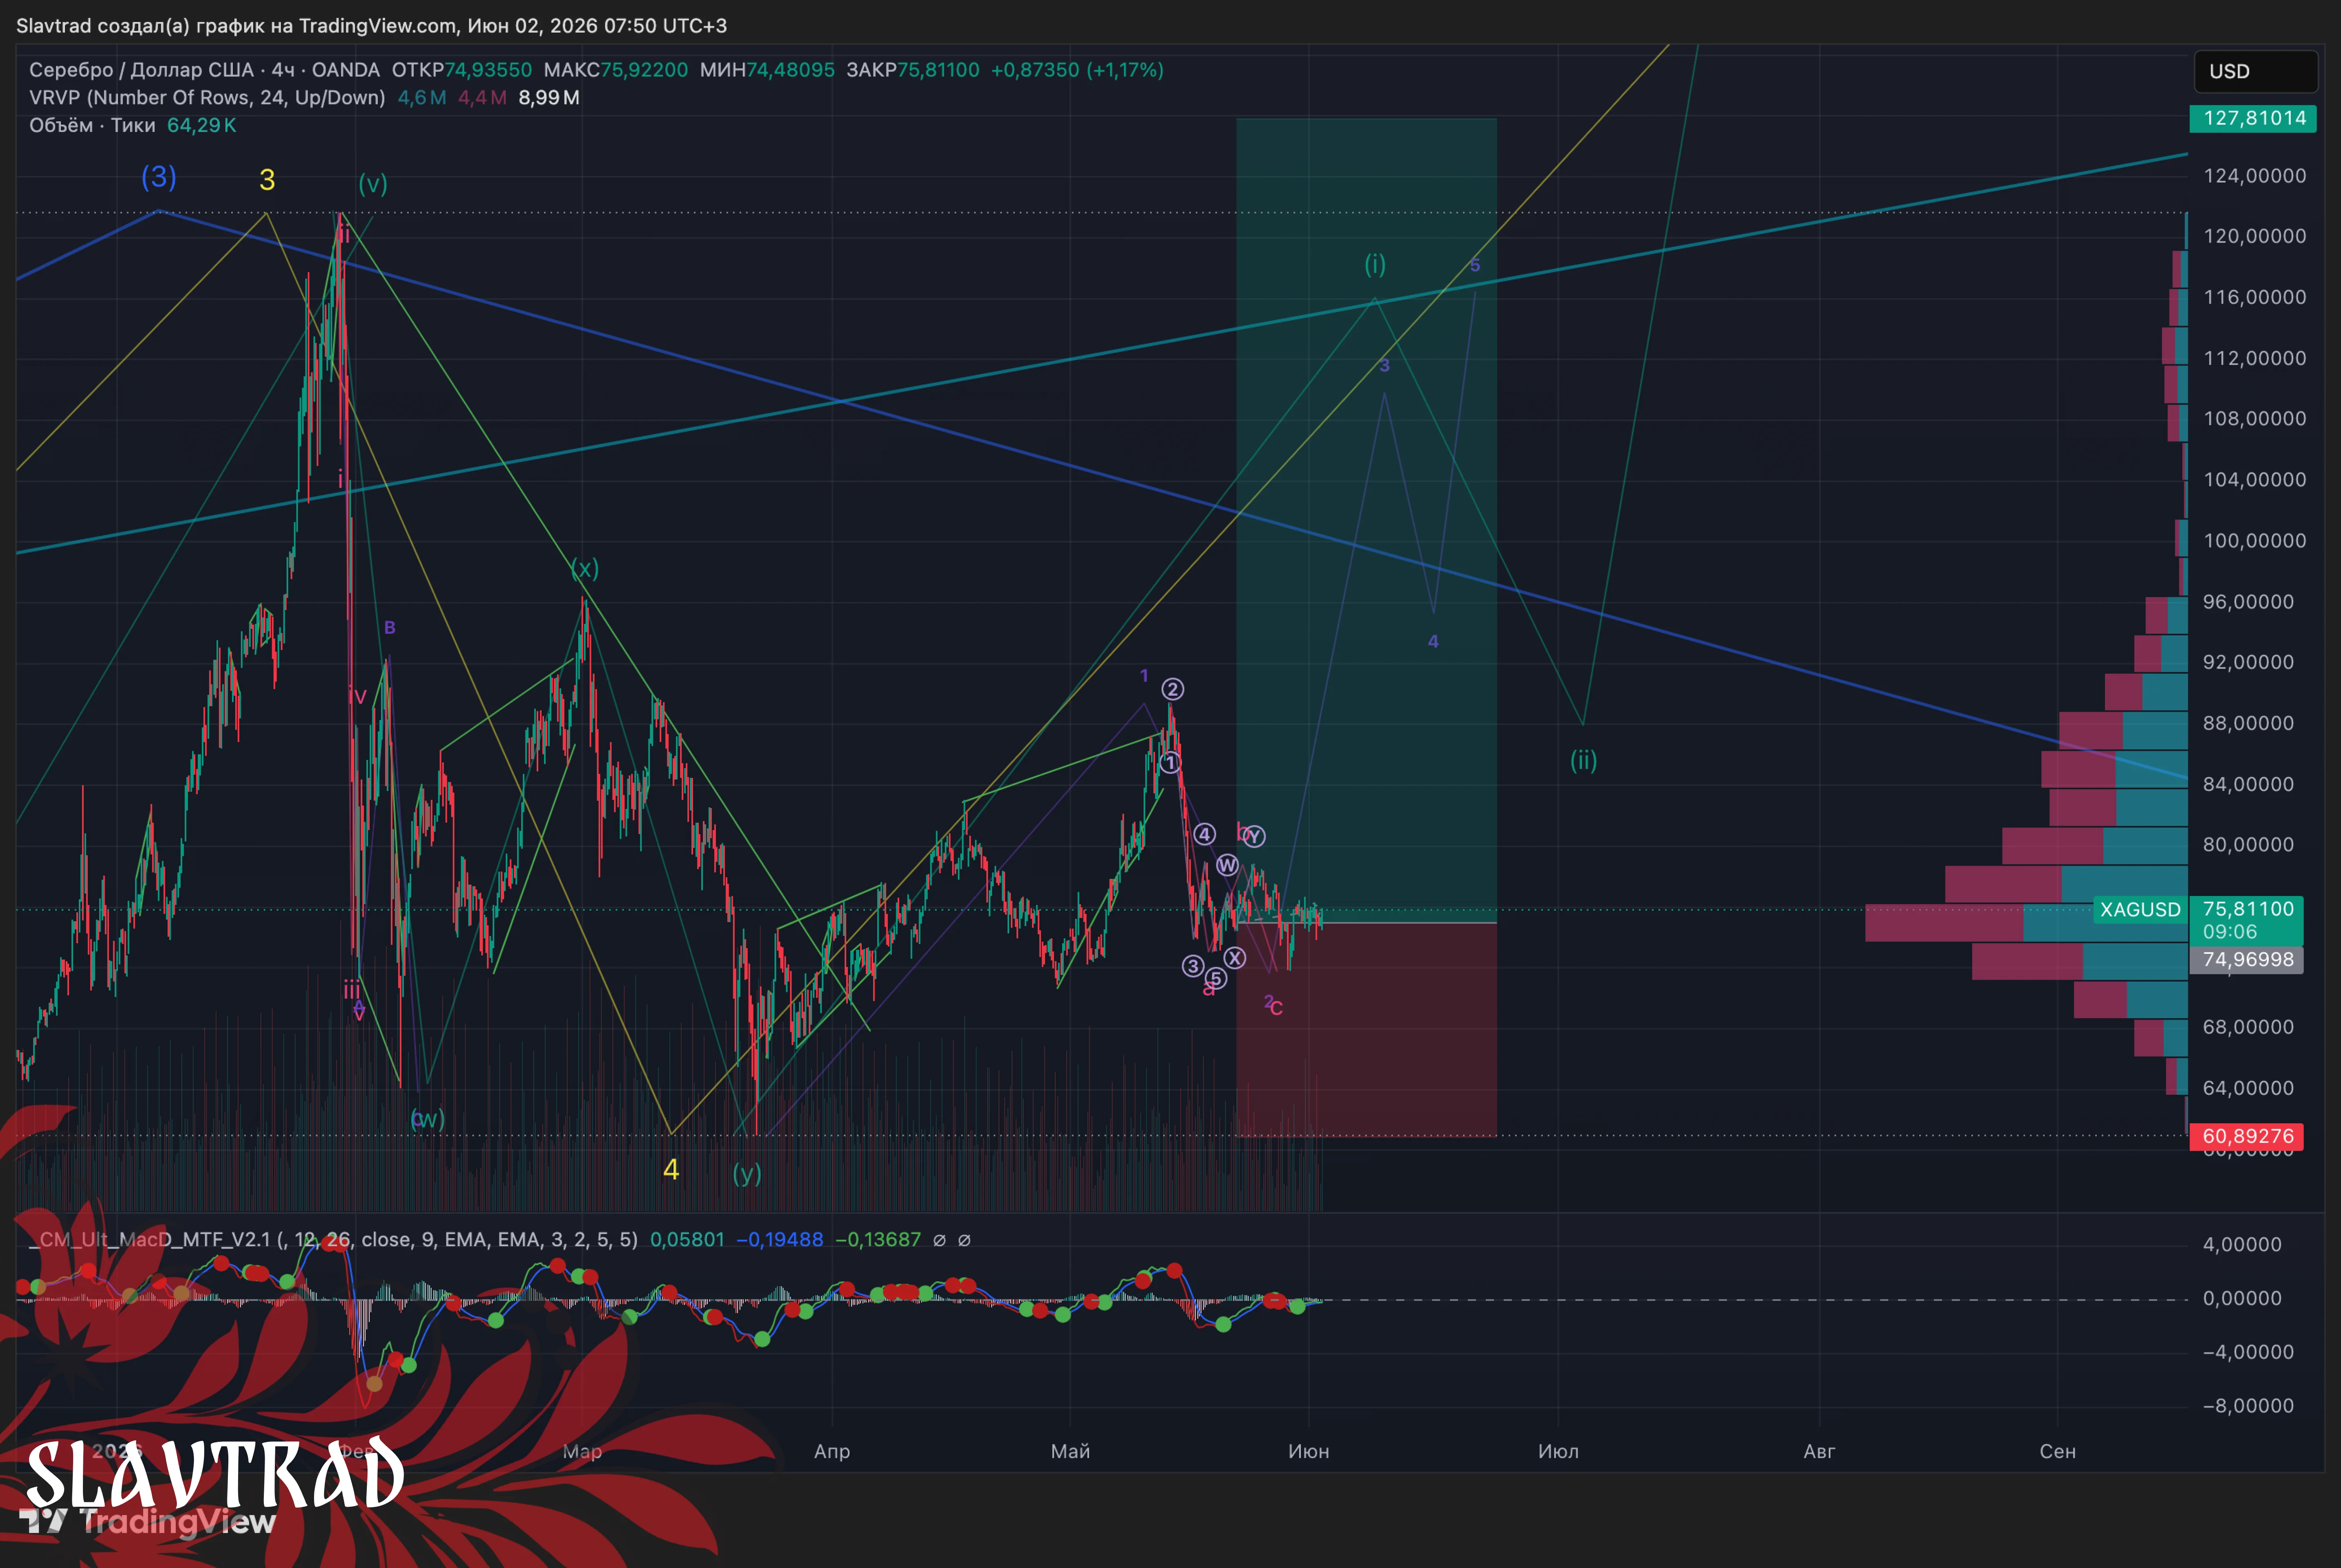Click the МАКС high value 75,92200
The height and width of the screenshot is (1568, 2341).
(x=644, y=70)
